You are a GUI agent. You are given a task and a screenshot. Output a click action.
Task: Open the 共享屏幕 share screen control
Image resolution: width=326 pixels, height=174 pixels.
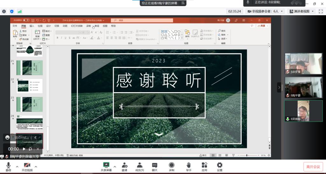106,165
